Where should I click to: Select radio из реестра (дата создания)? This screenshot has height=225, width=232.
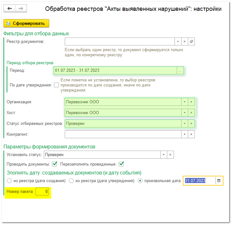[9, 181]
